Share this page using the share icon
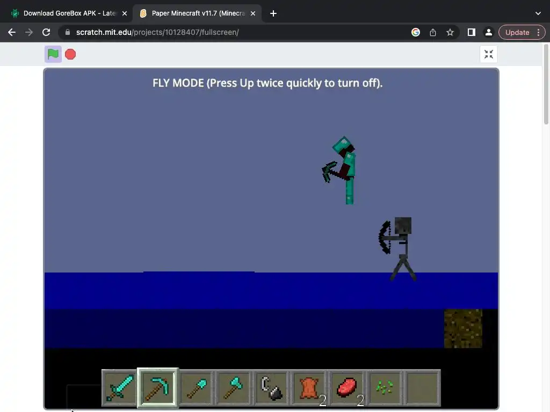 [x=433, y=32]
